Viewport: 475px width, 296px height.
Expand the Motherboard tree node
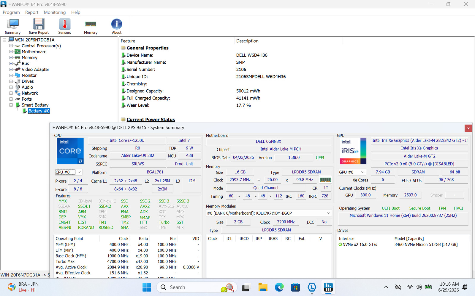pos(11,52)
